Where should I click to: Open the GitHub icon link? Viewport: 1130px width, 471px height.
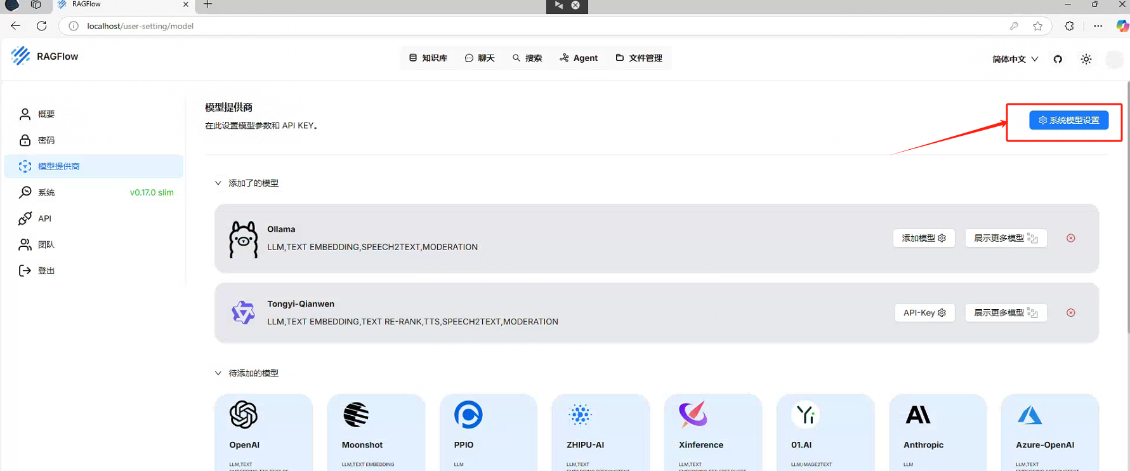click(x=1058, y=59)
